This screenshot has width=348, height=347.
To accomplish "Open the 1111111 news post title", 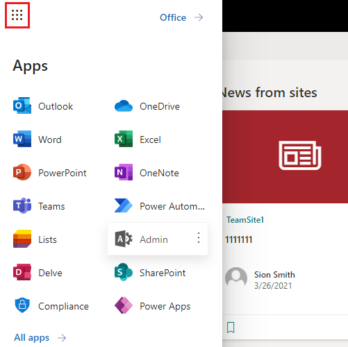I will [239, 239].
